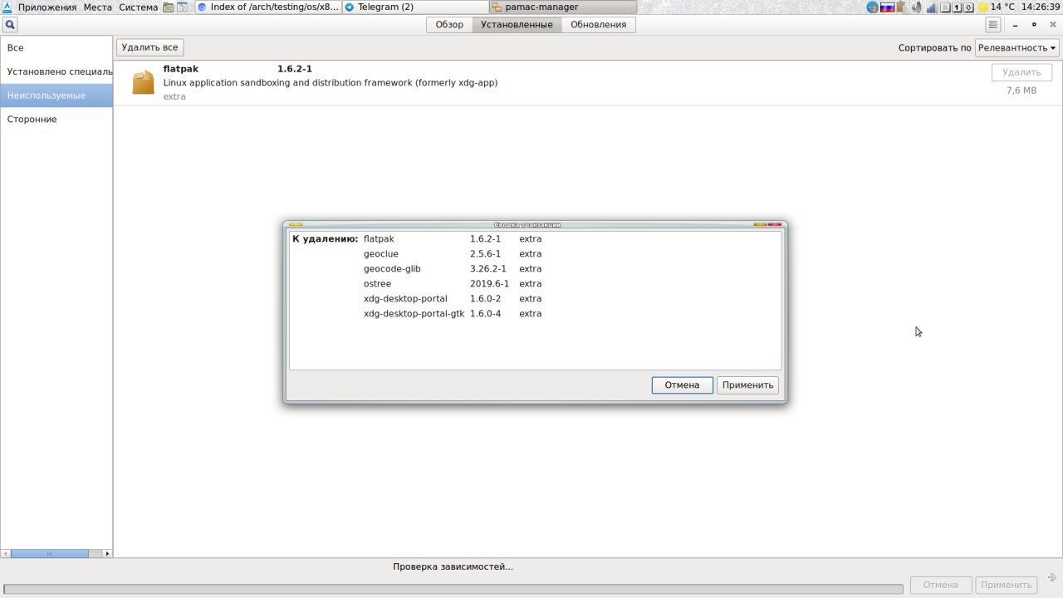The width and height of the screenshot is (1063, 598).
Task: Click the flatpak row in removal list
Action: coord(535,239)
